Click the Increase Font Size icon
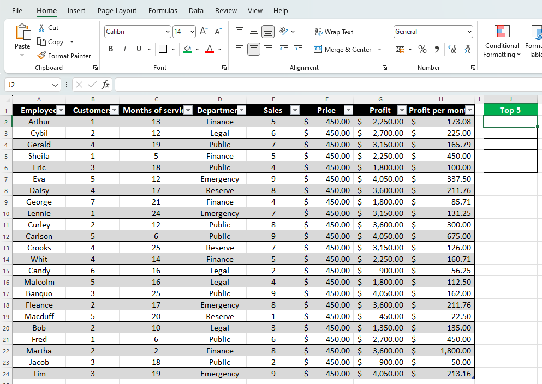Viewport: 542px width, 384px height. [x=202, y=31]
